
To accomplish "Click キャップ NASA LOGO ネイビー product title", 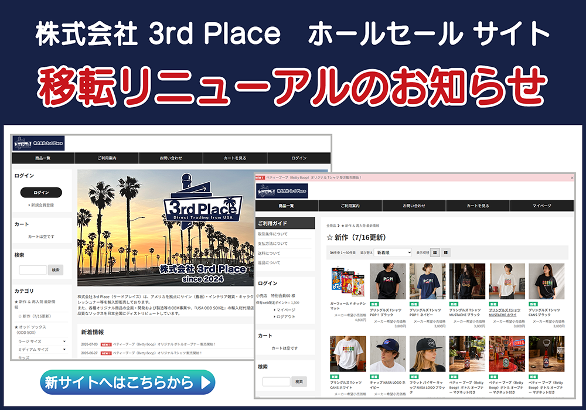I will (x=387, y=385).
